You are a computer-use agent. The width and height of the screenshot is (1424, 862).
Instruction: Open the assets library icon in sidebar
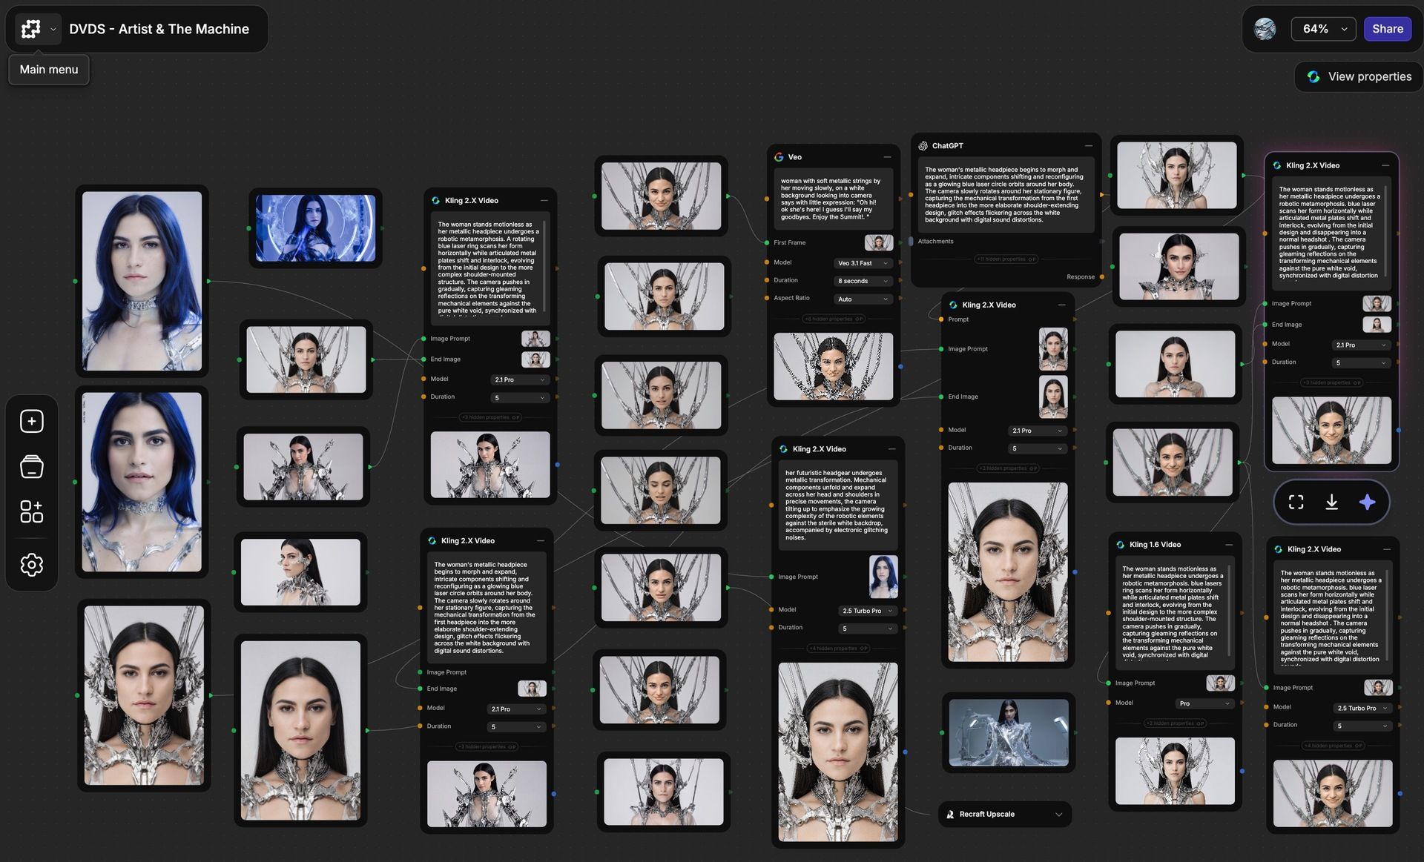31,467
